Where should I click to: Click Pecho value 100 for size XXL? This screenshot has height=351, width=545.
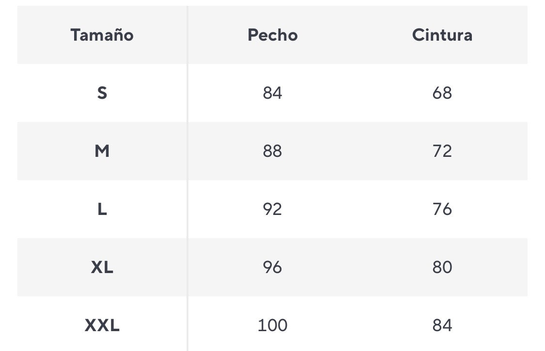coord(272,325)
